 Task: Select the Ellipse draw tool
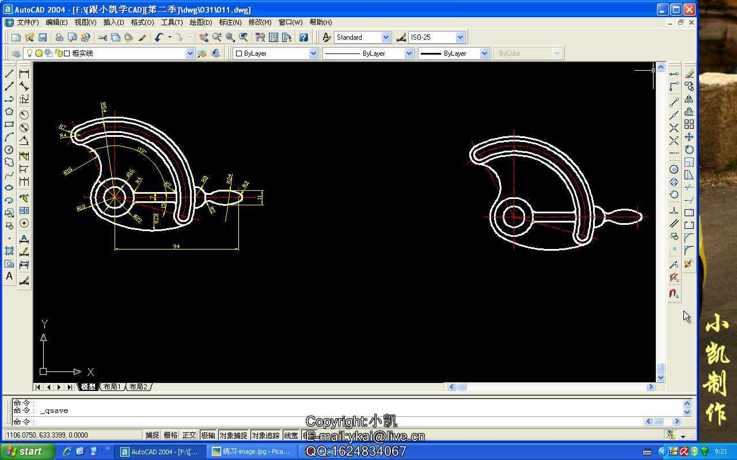[x=9, y=187]
